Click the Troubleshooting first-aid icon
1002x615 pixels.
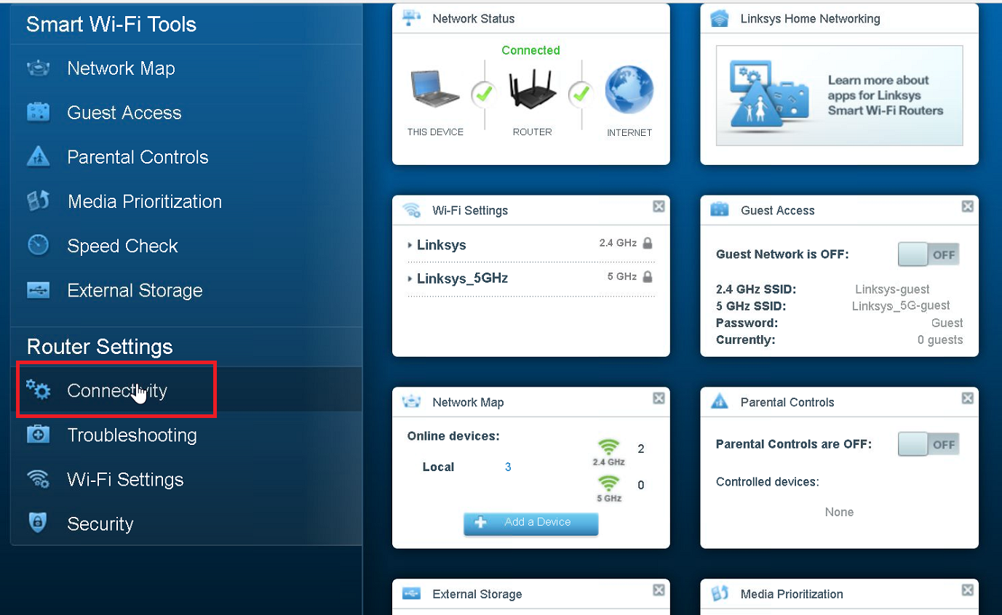[38, 435]
